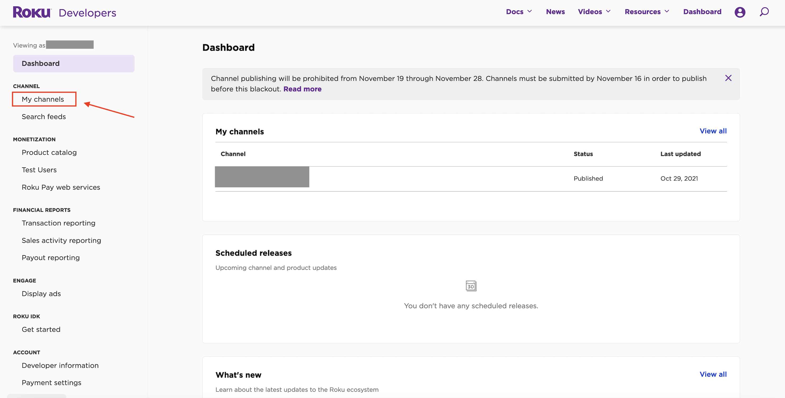
Task: Click Dashboard in the top navigation bar
Action: click(702, 12)
